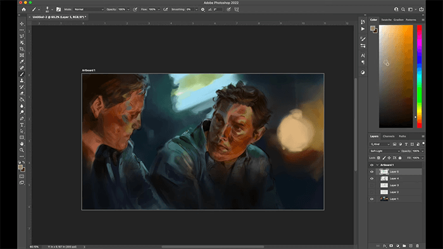Open the Opacity slider arrow in options bar
Image resolution: width=443 pixels, height=249 pixels.
pyautogui.click(x=128, y=9)
